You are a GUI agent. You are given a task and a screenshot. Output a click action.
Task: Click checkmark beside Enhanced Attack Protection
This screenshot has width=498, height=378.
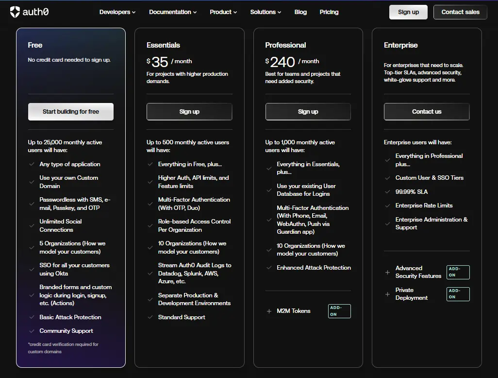pyautogui.click(x=269, y=268)
